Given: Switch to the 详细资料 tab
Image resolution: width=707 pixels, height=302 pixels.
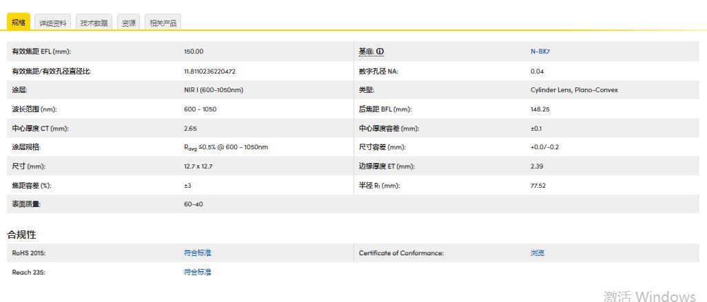Looking at the screenshot, I should [53, 23].
